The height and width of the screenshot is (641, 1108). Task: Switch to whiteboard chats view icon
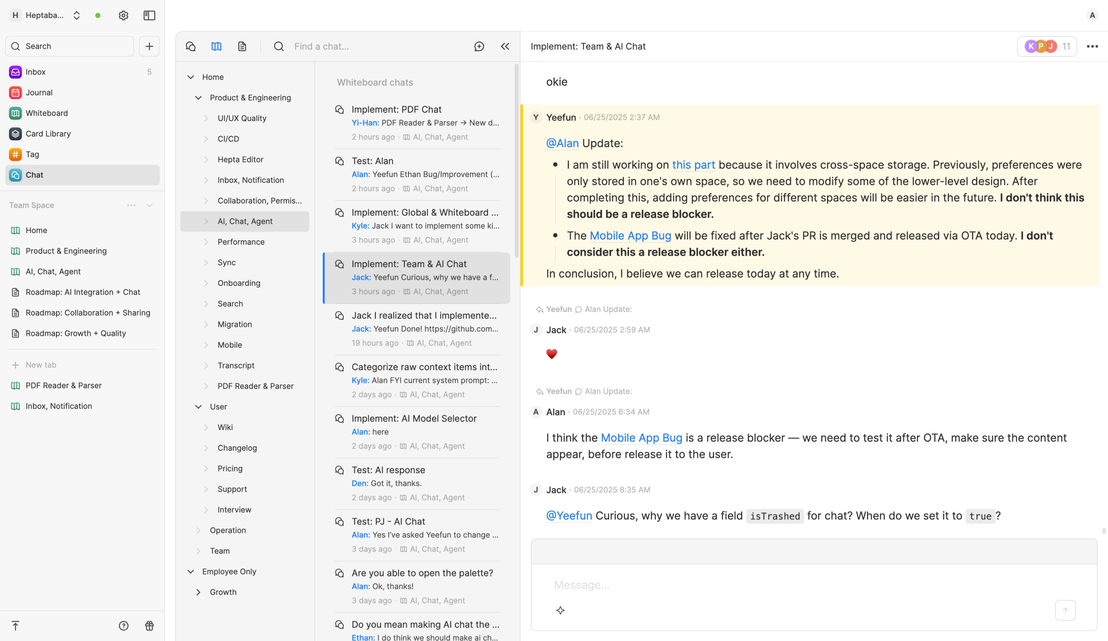(x=216, y=46)
